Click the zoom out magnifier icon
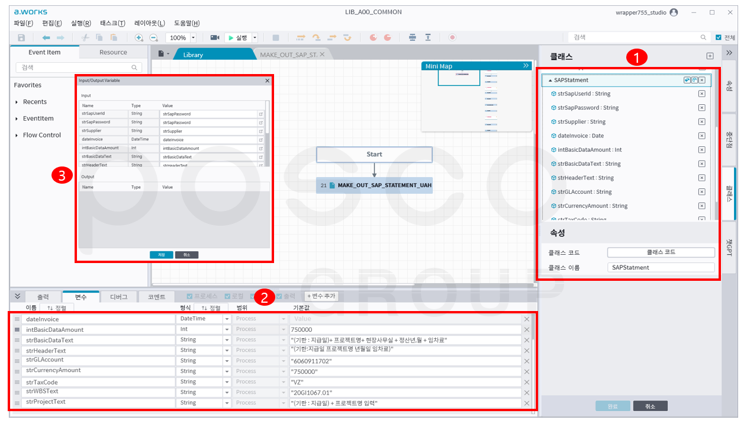 (x=153, y=37)
